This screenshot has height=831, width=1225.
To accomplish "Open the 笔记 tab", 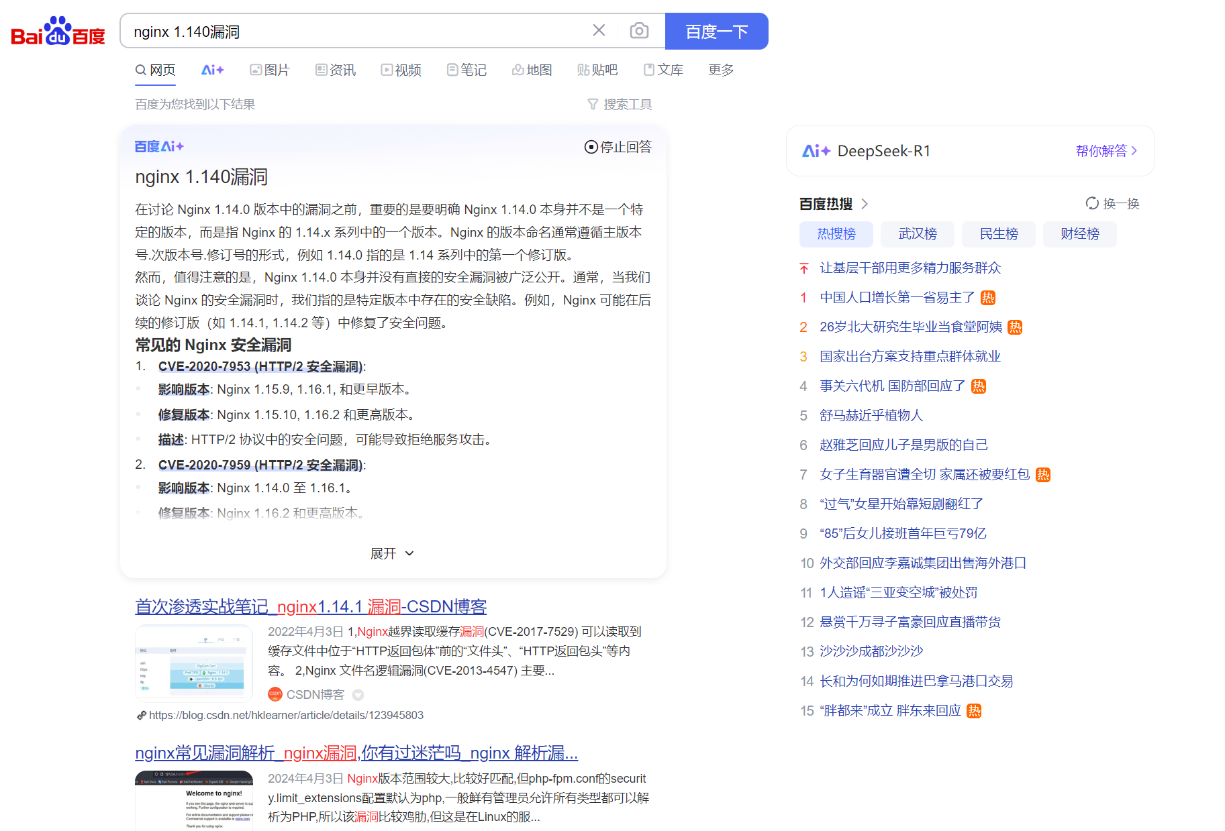I will click(x=467, y=70).
